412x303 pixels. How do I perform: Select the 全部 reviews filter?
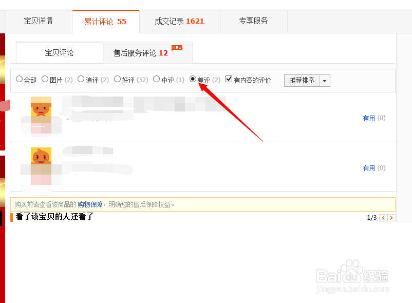pyautogui.click(x=19, y=80)
